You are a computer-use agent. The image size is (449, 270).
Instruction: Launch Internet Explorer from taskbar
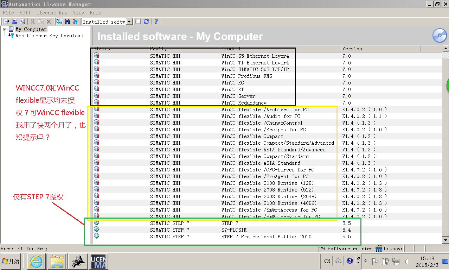pos(36,261)
